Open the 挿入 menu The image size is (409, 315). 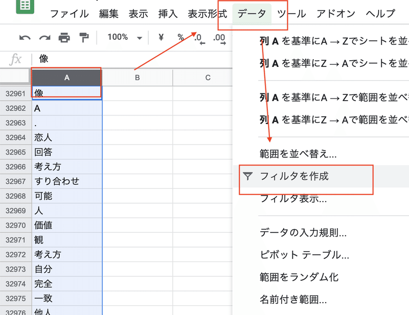coord(168,14)
